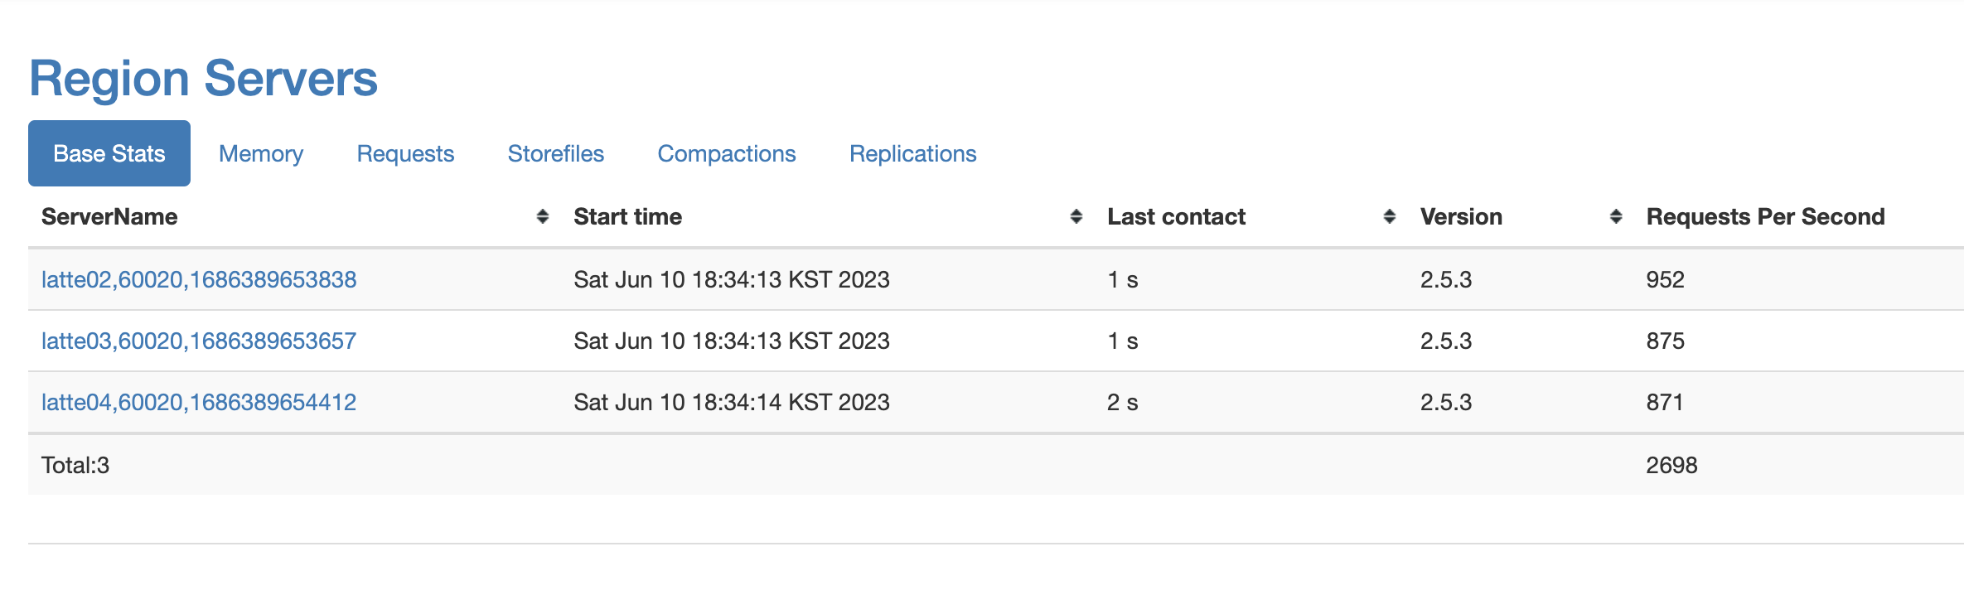Open latte02 region server link

[199, 279]
